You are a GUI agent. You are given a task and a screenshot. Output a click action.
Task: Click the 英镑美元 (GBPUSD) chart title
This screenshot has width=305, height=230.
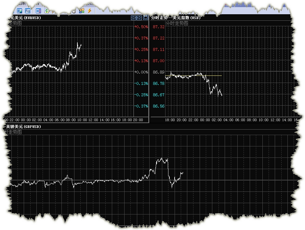pos(23,127)
